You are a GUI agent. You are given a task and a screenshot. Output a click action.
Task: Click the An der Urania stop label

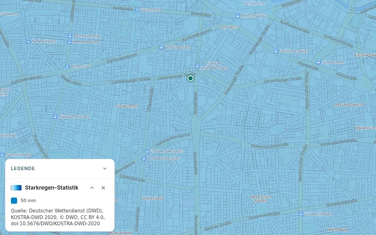tap(333, 62)
